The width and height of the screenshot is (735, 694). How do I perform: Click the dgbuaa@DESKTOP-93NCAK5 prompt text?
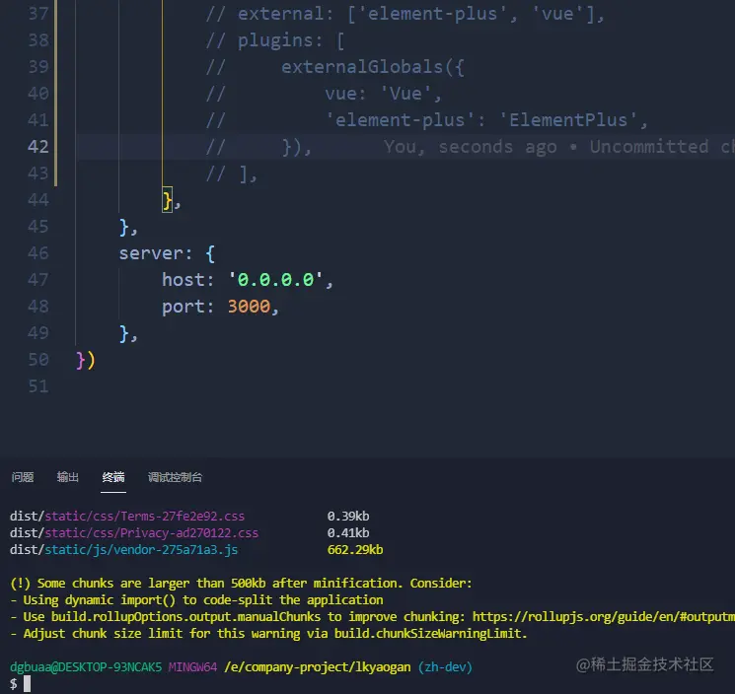pyautogui.click(x=86, y=666)
